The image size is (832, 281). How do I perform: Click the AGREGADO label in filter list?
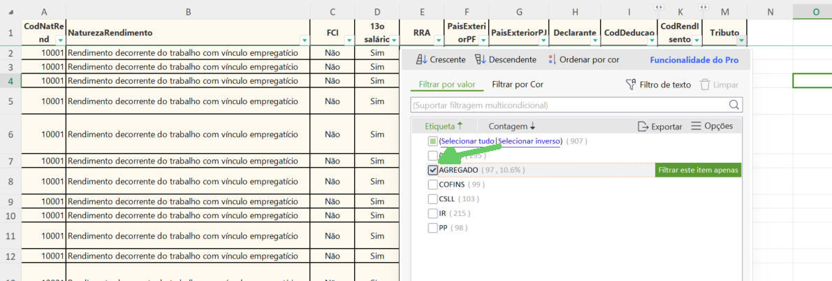click(x=459, y=170)
